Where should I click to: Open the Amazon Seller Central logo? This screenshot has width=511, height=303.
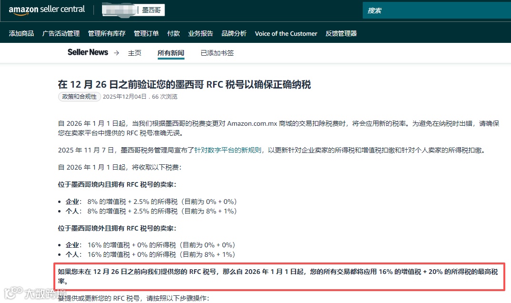tap(47, 10)
